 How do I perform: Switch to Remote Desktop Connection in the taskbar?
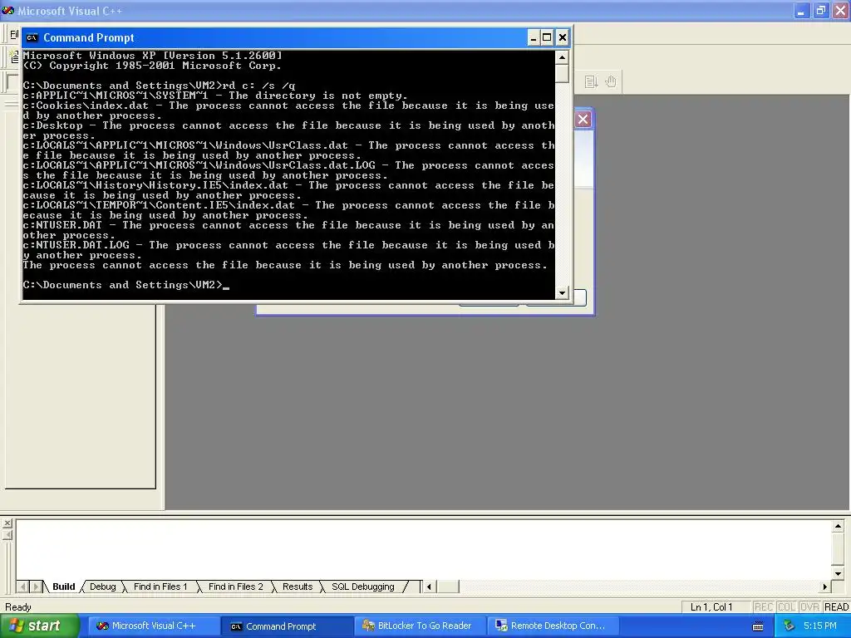[553, 626]
